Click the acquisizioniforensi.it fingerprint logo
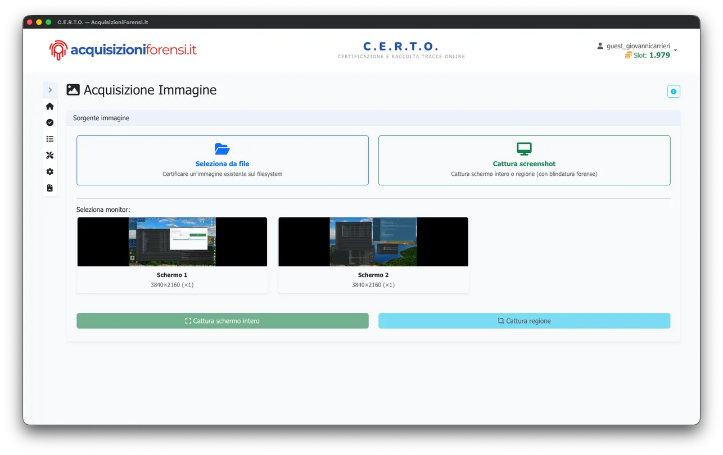The width and height of the screenshot is (723, 455). 57,49
